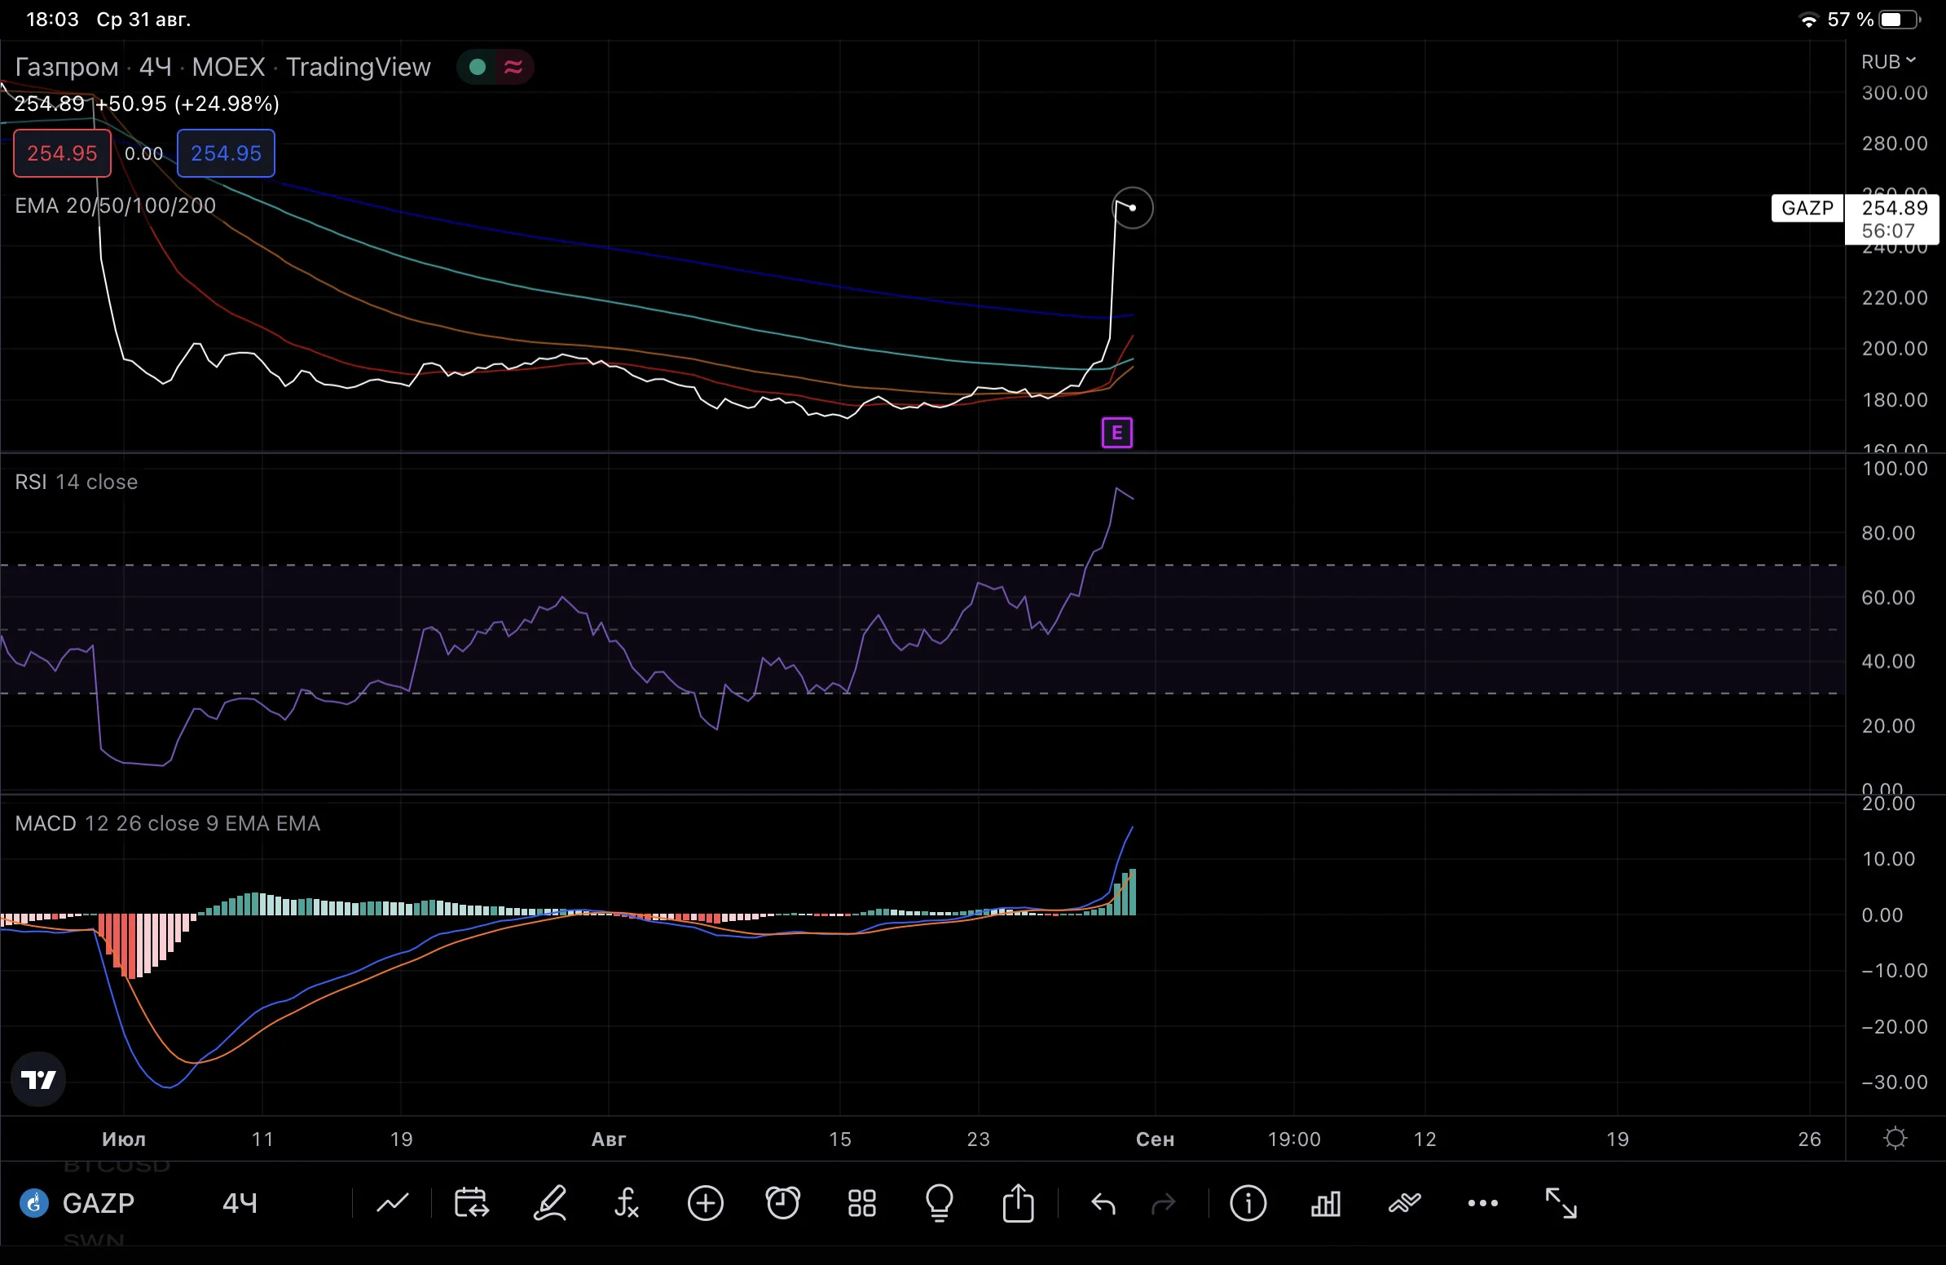Open the symbol info icon
The width and height of the screenshot is (1946, 1265).
tap(1248, 1203)
